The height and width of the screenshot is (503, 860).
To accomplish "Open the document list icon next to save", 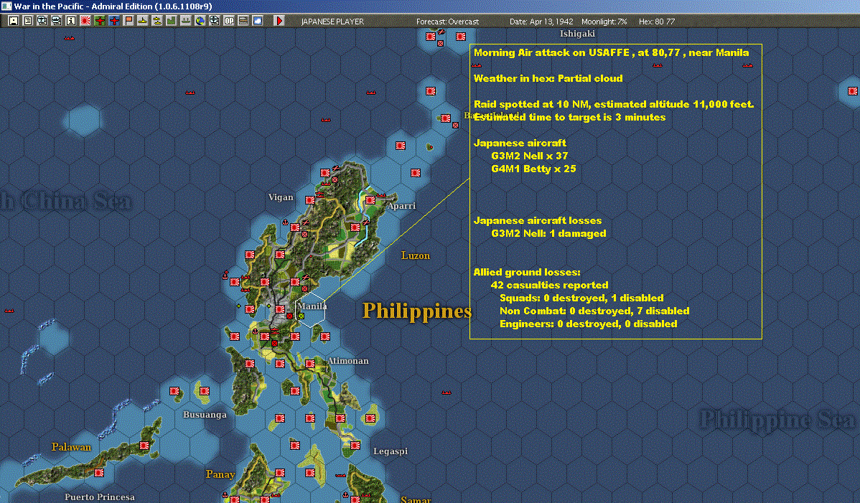I will tap(28, 21).
